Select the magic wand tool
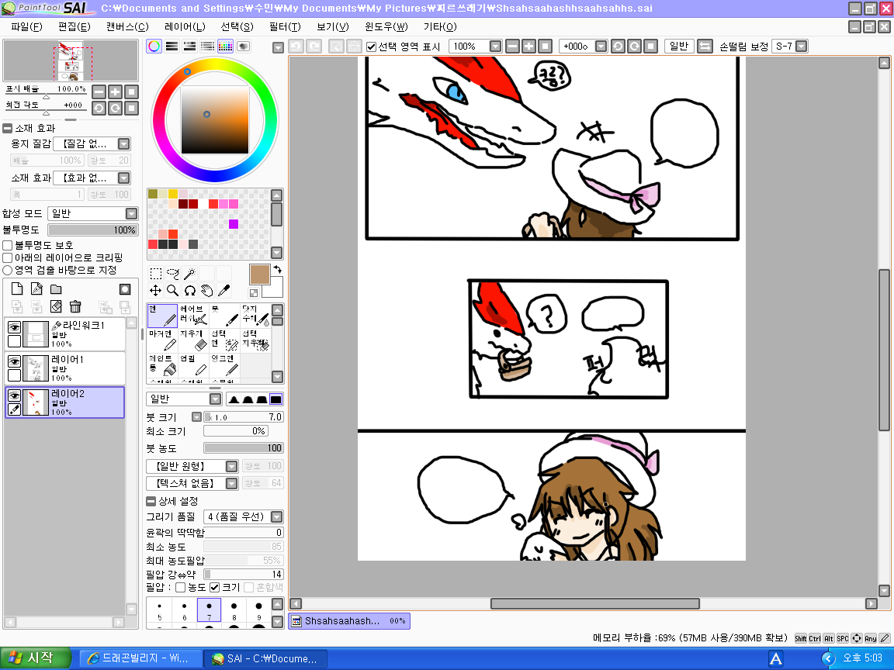 190,274
